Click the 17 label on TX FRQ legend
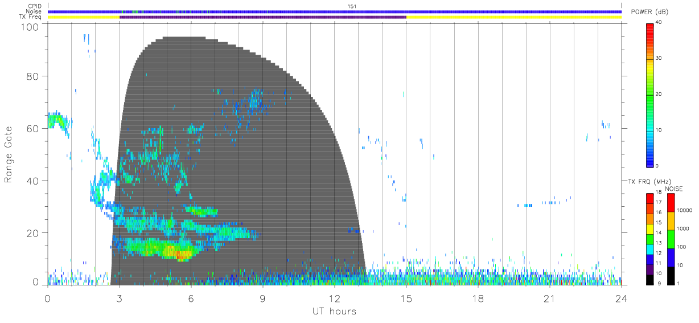 pos(658,202)
